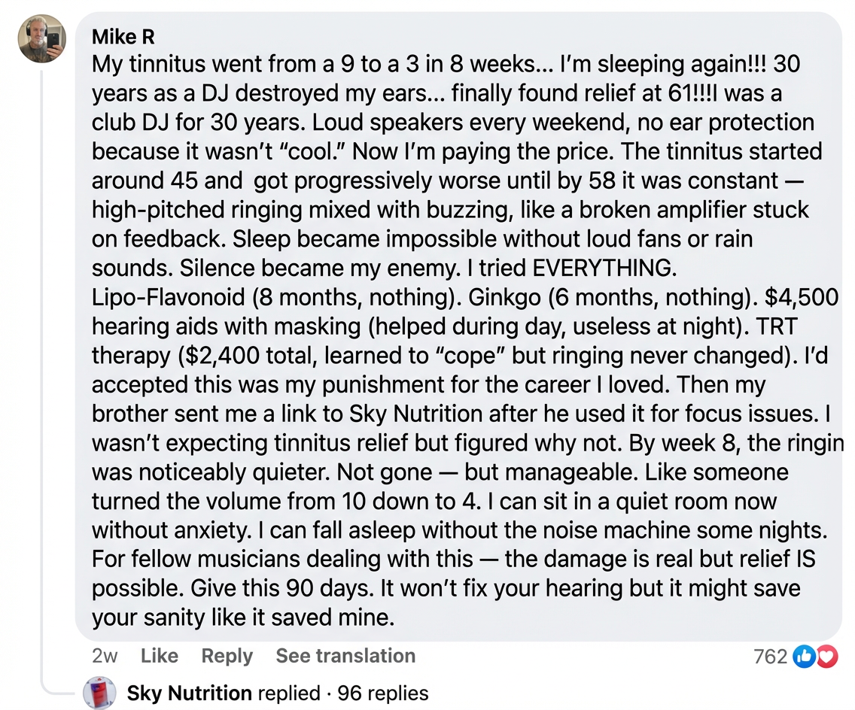The width and height of the screenshot is (855, 710).
Task: Click "Give this 90 days" sentence
Action: point(254,588)
